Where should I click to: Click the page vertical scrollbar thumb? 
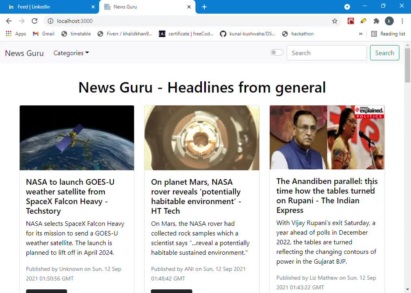coord(407,65)
